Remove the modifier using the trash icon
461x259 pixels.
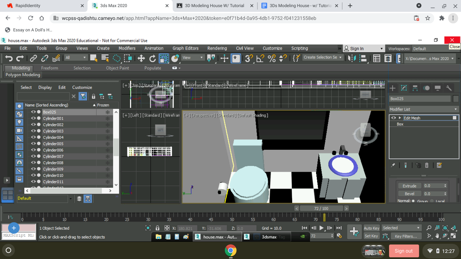427,165
